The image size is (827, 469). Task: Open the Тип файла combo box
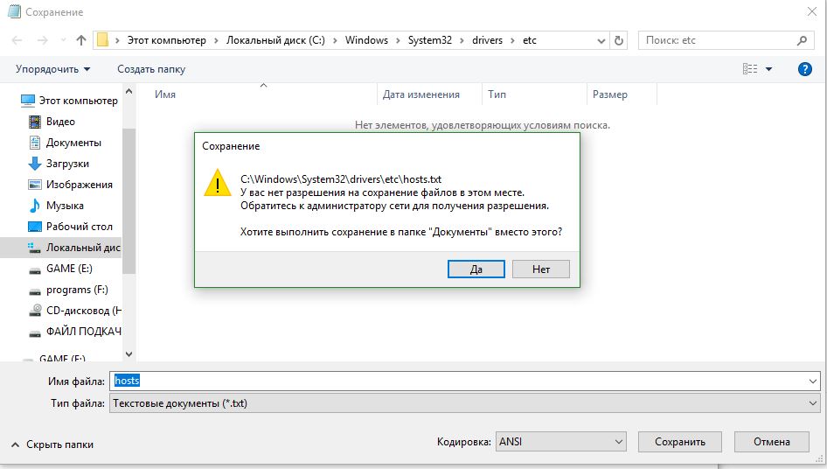click(463, 403)
